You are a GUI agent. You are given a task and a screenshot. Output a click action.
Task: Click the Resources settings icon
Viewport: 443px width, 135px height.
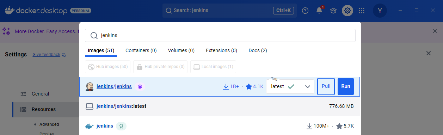click(23, 109)
